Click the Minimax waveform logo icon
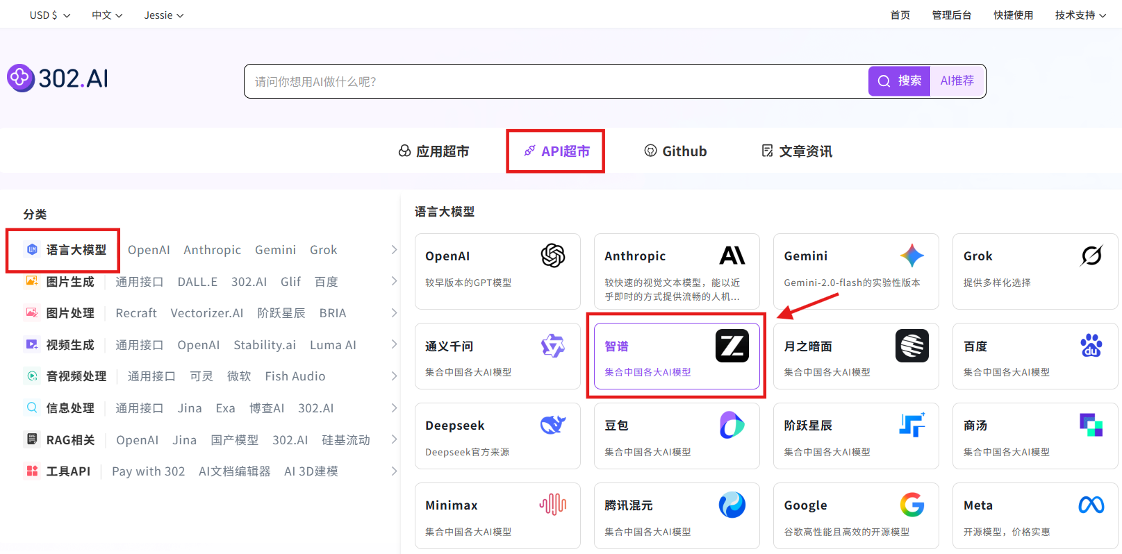Viewport: 1122px width, 554px height. coord(553,505)
